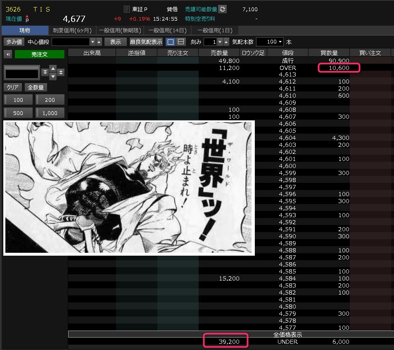
Task: Open the 刻み dropdown arrow
Action: coord(220,42)
